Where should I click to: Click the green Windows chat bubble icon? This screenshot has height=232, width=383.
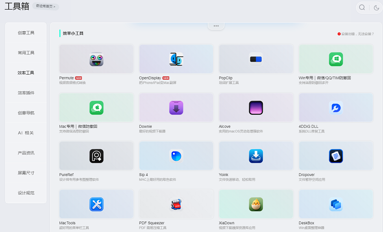tap(336, 59)
